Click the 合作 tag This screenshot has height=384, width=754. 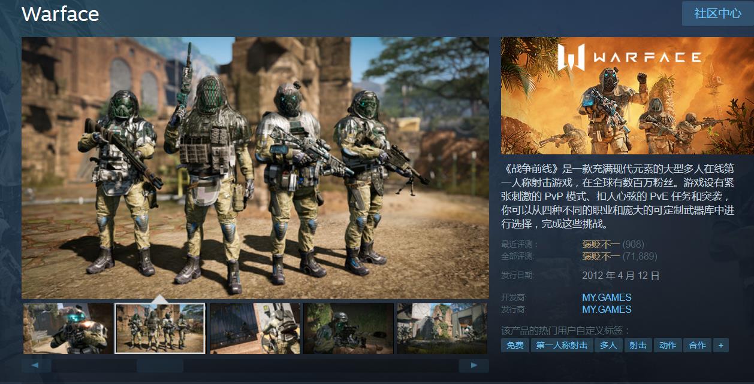point(697,345)
